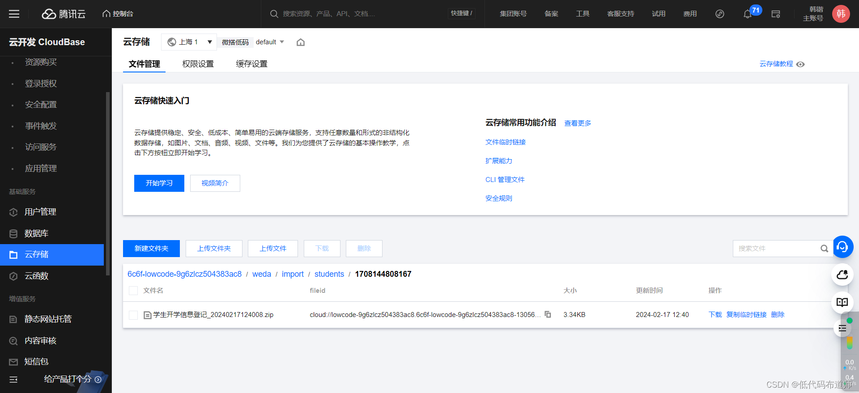Open 云存储教程 link

(x=776, y=64)
